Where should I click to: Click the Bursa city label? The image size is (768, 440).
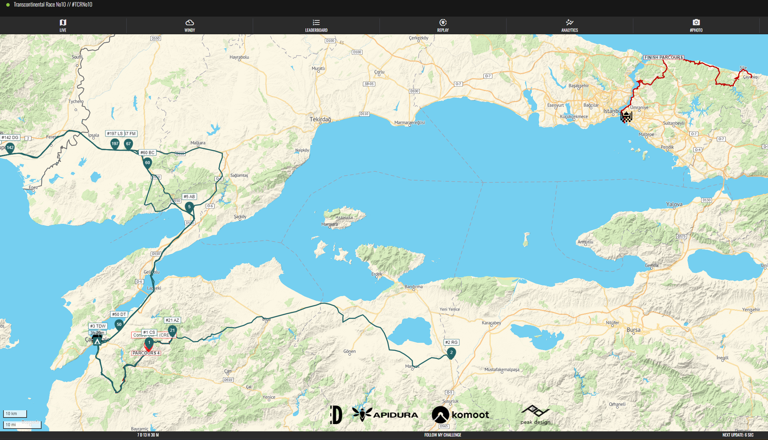point(634,330)
